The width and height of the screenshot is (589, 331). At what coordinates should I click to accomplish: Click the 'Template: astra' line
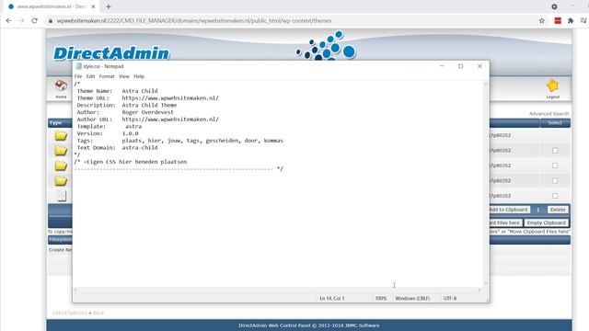(109, 127)
